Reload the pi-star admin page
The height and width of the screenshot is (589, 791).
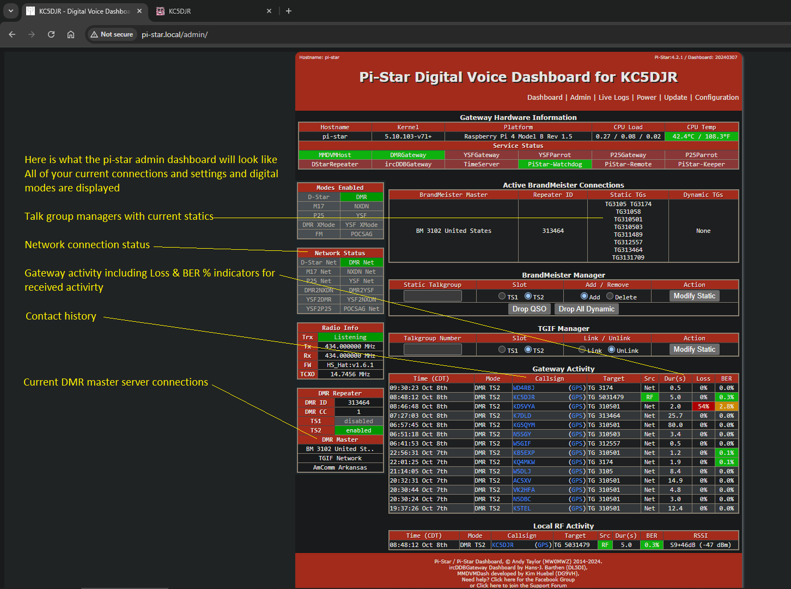pos(51,34)
